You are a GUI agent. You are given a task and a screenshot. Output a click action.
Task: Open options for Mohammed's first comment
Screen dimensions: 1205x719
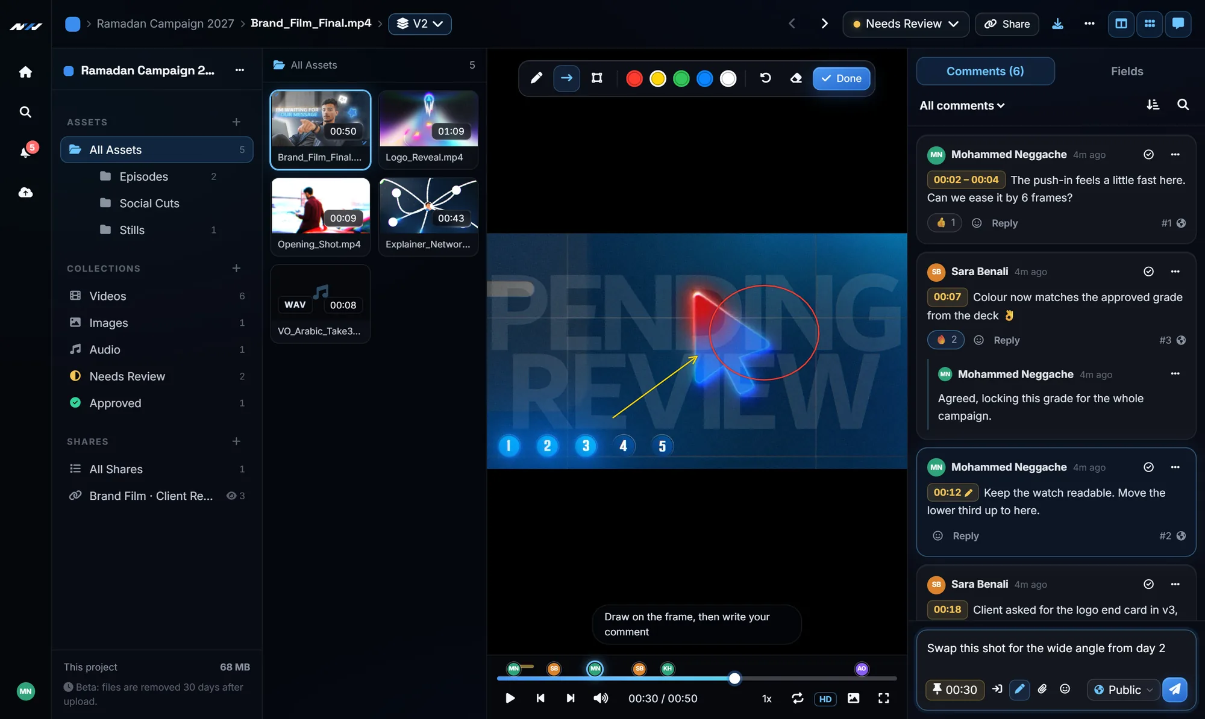1175,155
